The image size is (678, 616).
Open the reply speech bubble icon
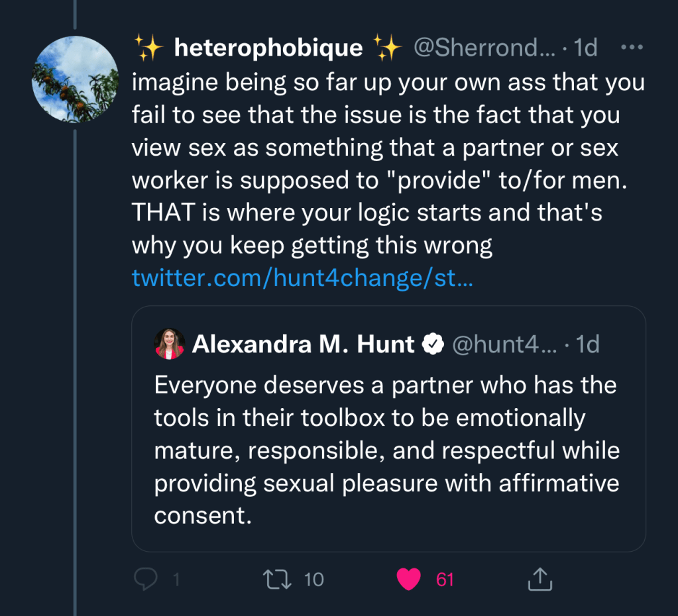(144, 580)
